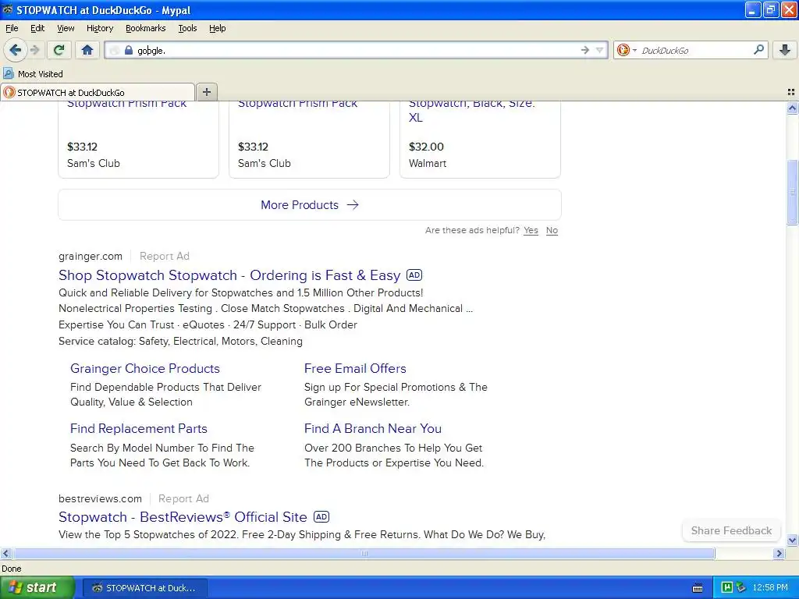799x599 pixels.
Task: Click the keyboard icon in taskbar
Action: (x=698, y=588)
